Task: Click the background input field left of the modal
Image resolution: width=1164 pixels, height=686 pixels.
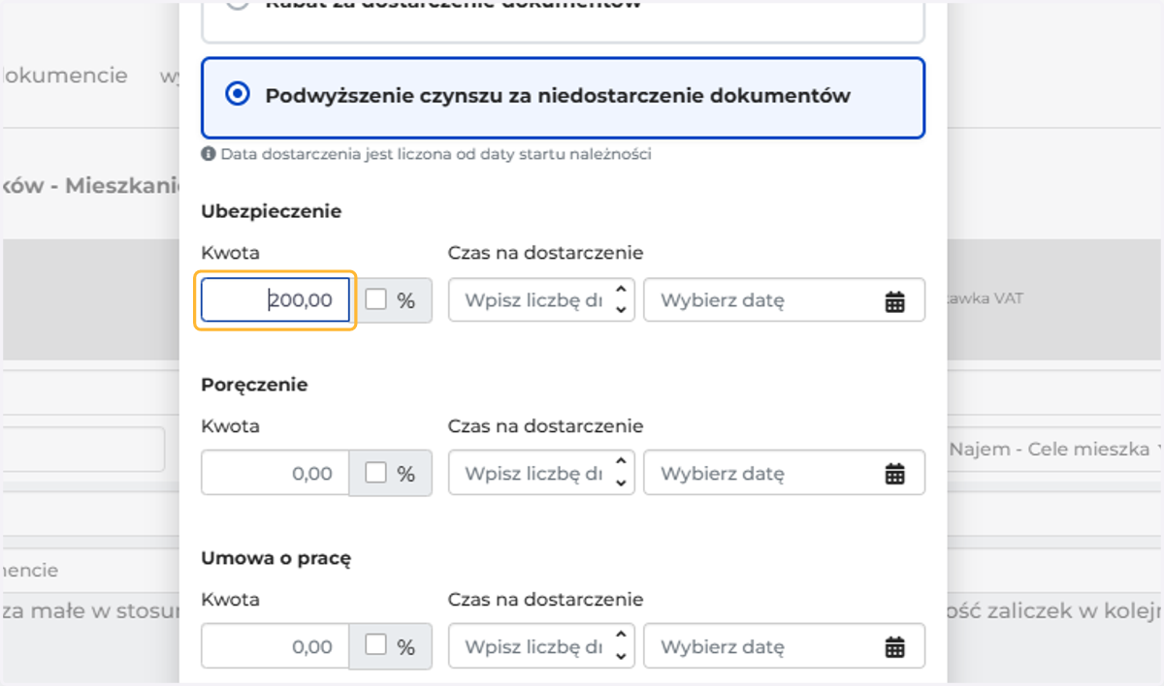Action: tap(82, 450)
